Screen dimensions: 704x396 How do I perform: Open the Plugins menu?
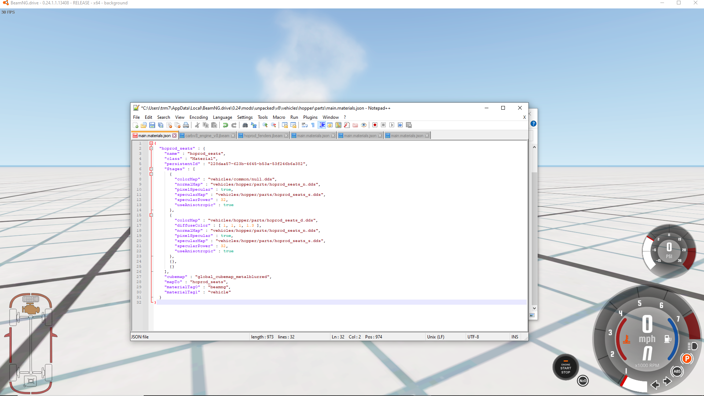(x=310, y=117)
